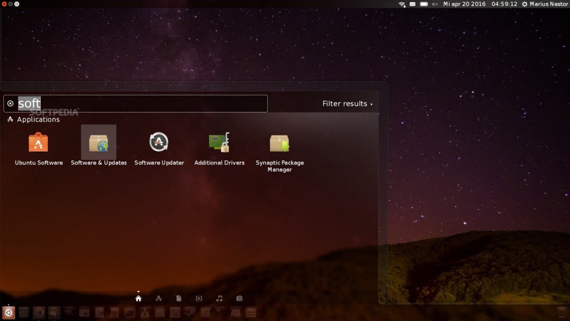
Task: Click the battery status indicator
Action: pyautogui.click(x=424, y=4)
